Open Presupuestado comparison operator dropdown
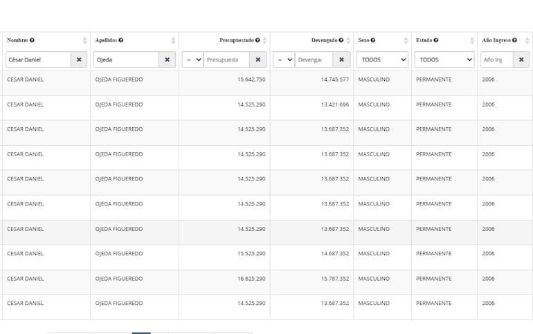 pyautogui.click(x=193, y=60)
